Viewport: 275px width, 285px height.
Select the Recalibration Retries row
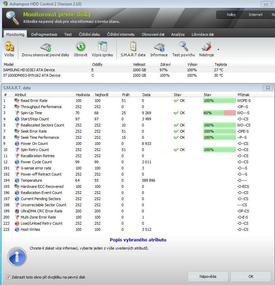point(138,156)
